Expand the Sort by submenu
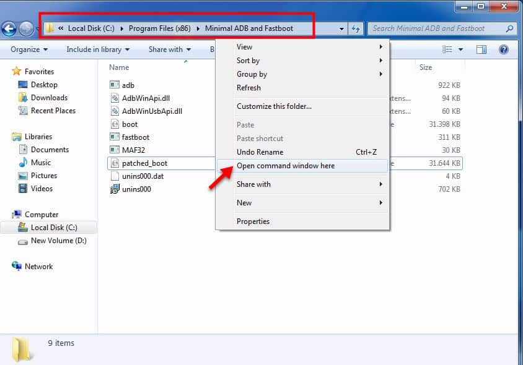523x365 pixels. coord(302,61)
